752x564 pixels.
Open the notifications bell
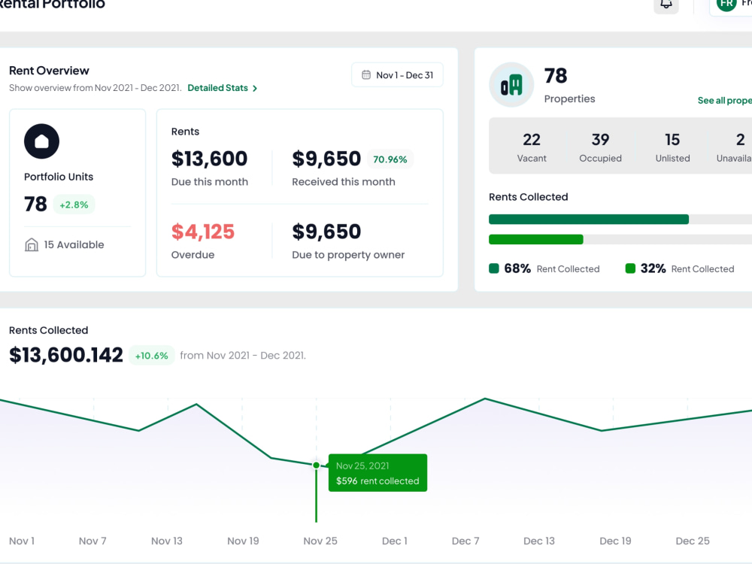pos(666,4)
